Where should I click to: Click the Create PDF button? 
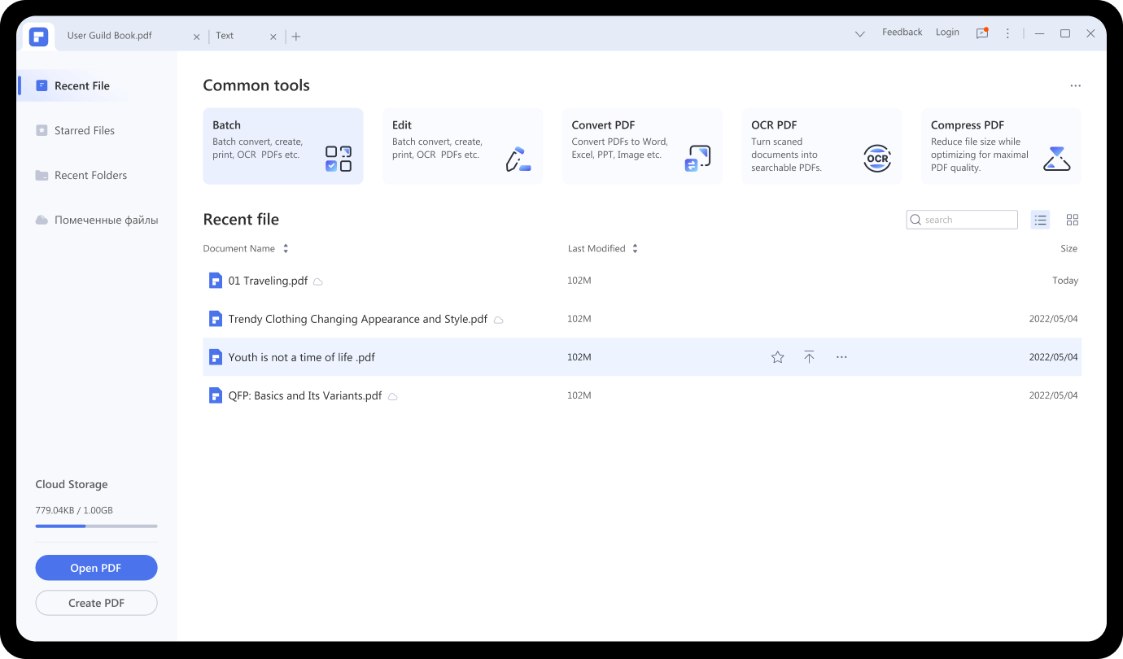click(96, 603)
